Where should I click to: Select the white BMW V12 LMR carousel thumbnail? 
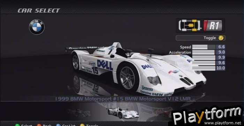123,113
